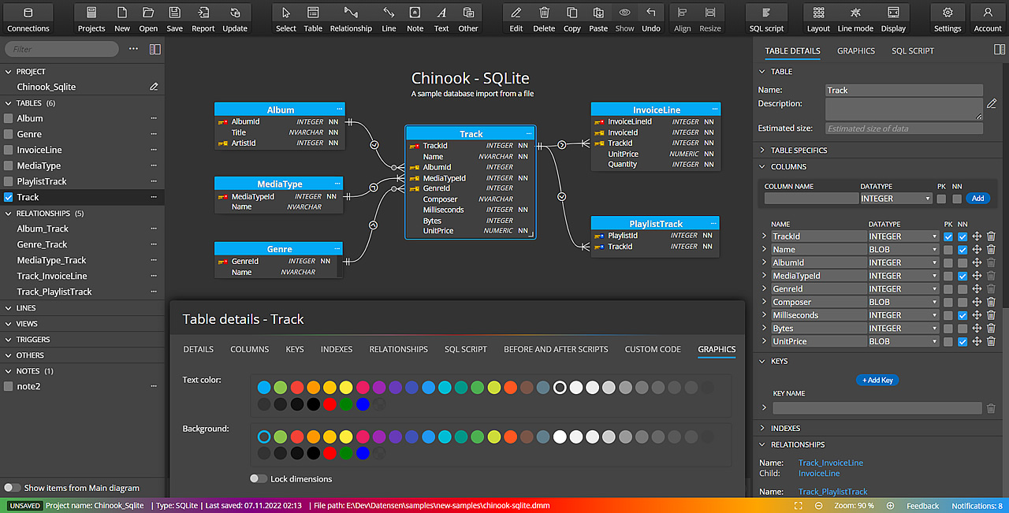Switch to the GRAPHICS tab in right panel

point(856,50)
